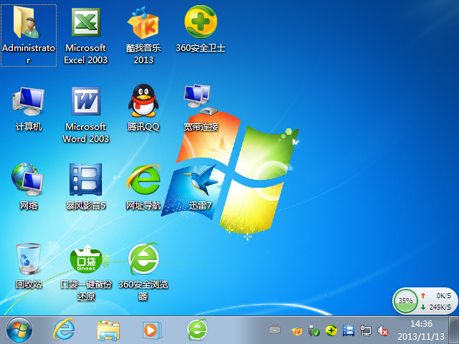Open 酷我音乐 2013 music player shortcut

pos(143,24)
